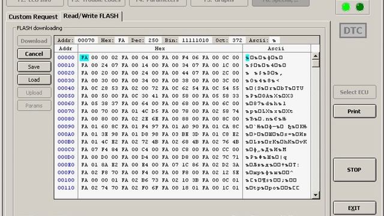Click the Params button
Image resolution: width=384 pixels, height=216 pixels.
pos(34,106)
